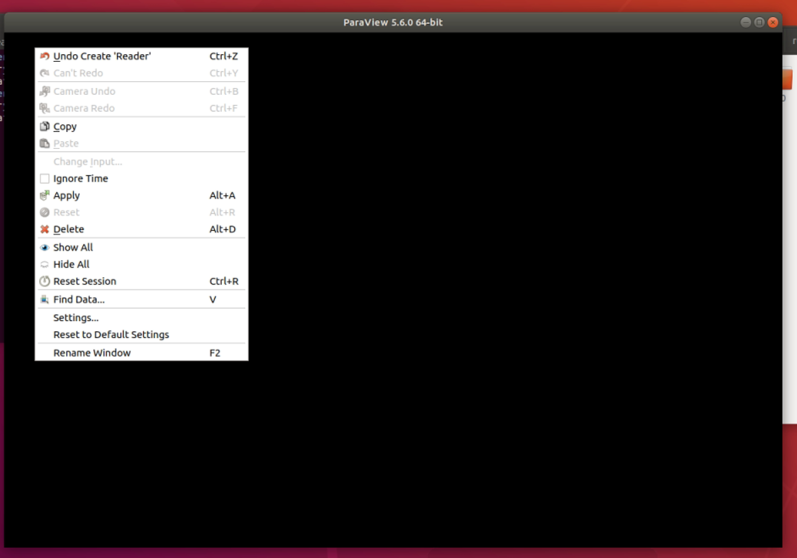797x558 pixels.
Task: Select Find Data... menu entry text
Action: point(79,300)
